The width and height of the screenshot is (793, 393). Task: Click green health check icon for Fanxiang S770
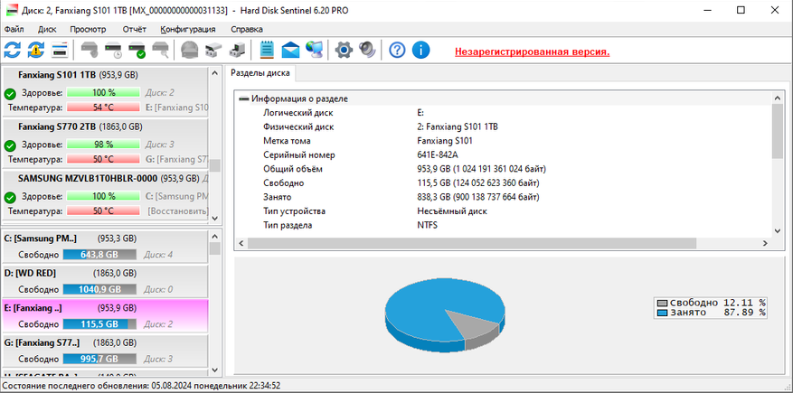(10, 145)
